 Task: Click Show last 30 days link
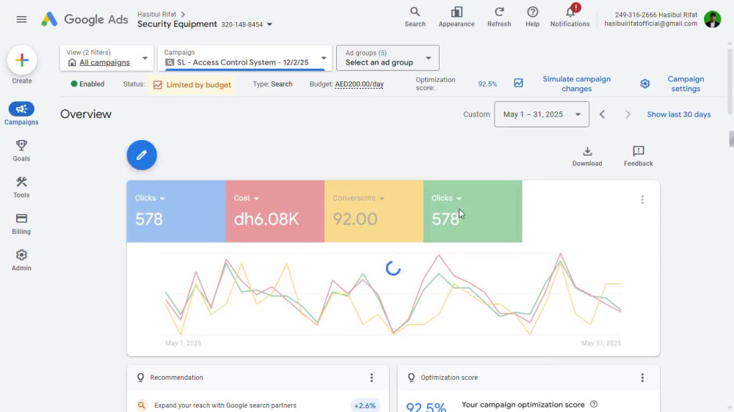tap(679, 114)
